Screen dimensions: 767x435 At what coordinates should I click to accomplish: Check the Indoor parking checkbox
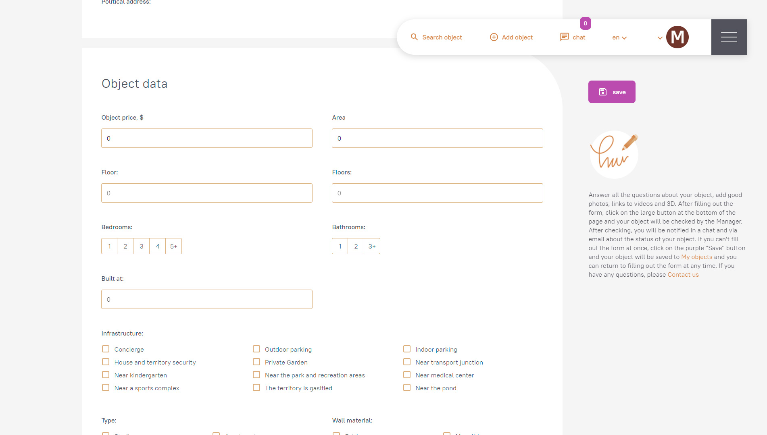[x=407, y=349]
